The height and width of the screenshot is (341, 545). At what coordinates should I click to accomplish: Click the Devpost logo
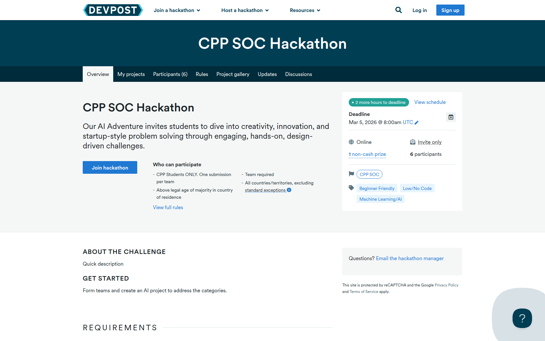click(113, 10)
